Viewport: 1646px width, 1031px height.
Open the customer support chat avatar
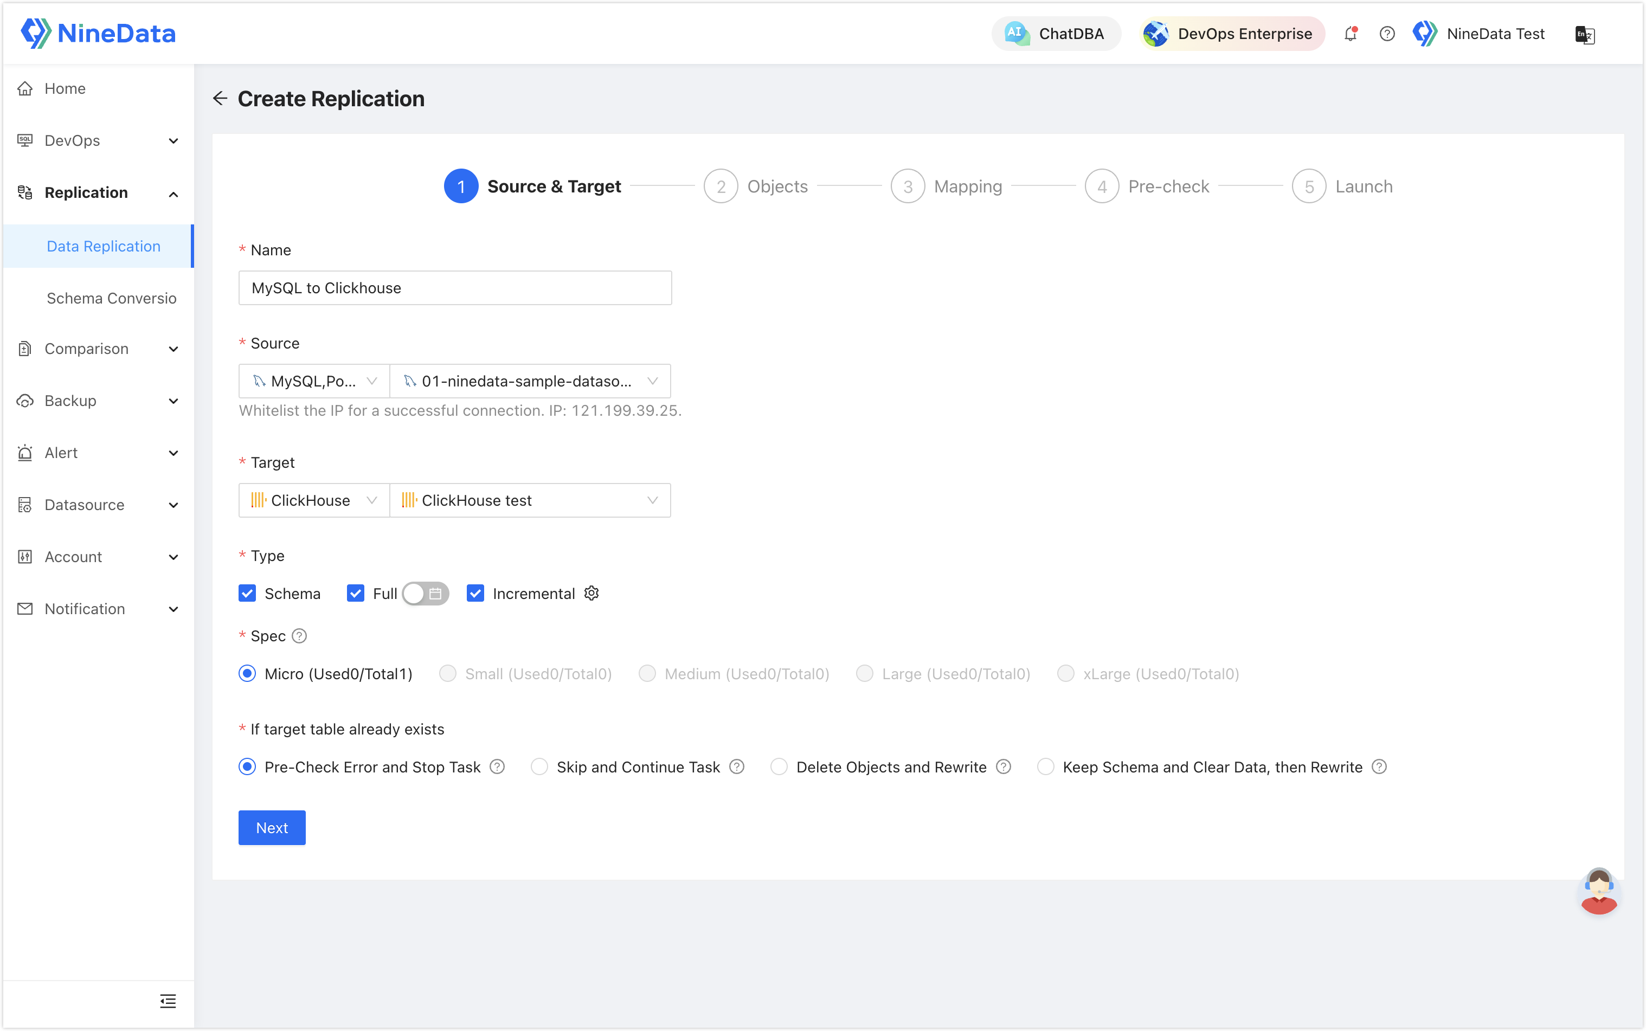[x=1598, y=891]
